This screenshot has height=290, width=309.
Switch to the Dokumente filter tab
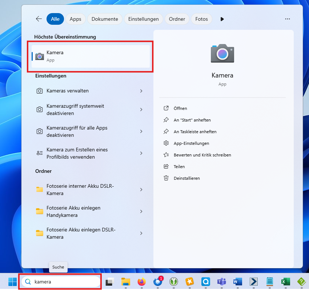[x=105, y=19]
